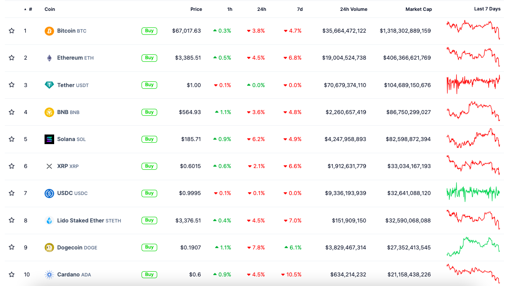
Task: Star Tether to add to watchlist
Action: (x=12, y=85)
